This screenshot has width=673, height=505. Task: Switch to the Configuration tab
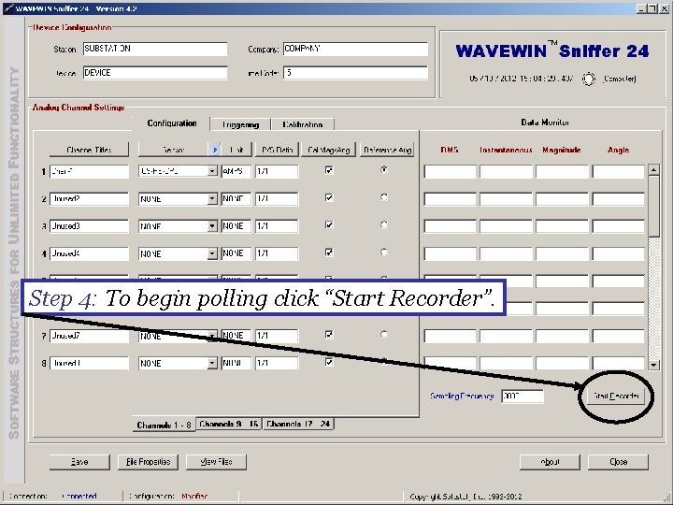point(172,123)
